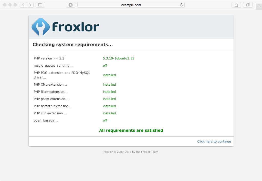
Task: Toggle the Safari sidebar button
Action: [40, 5]
